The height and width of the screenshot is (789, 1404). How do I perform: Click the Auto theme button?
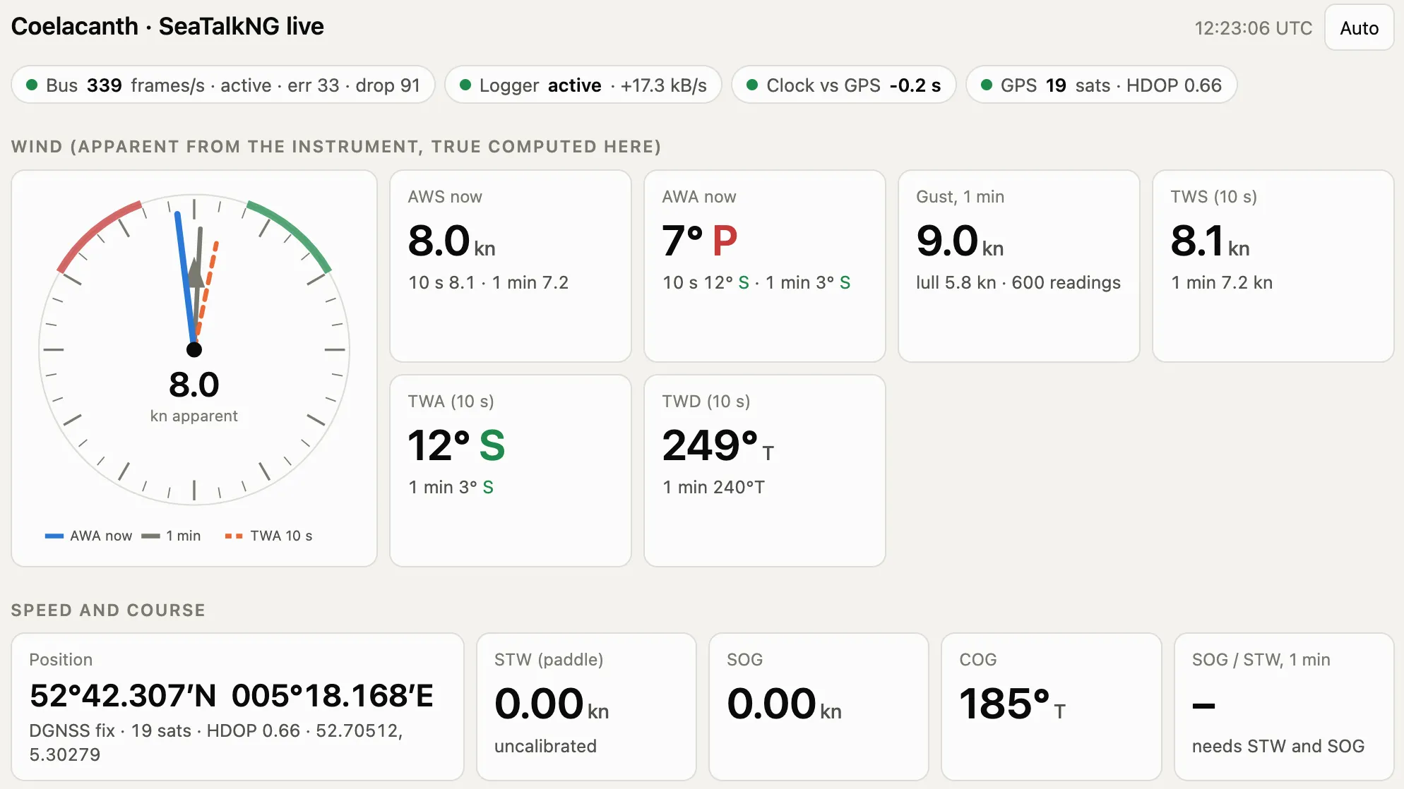1359,28
